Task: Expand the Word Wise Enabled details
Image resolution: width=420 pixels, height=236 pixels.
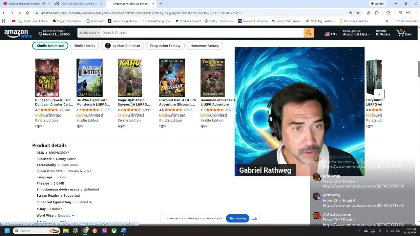Action: coord(66,215)
